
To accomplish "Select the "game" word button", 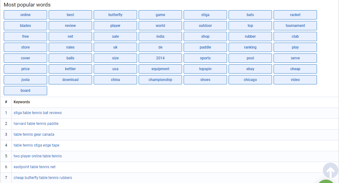I will [x=160, y=15].
